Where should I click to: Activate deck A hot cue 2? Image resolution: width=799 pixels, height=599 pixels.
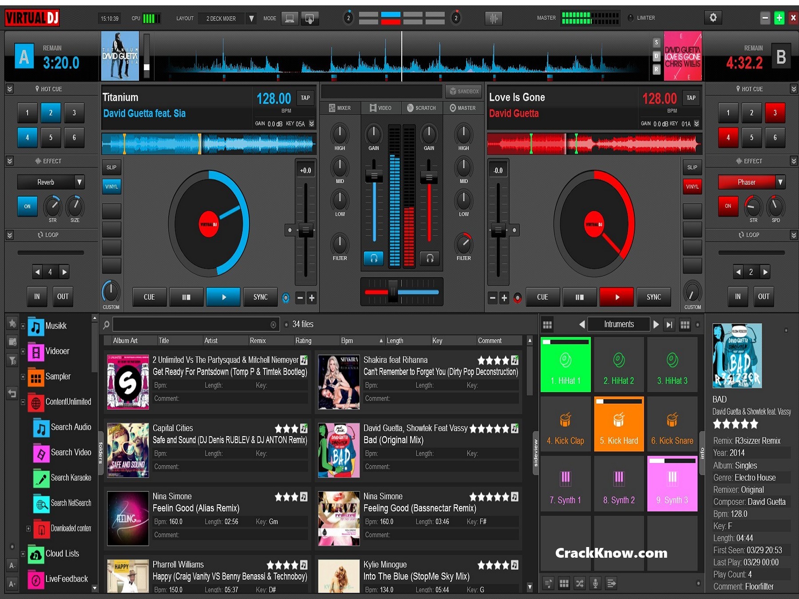(51, 113)
